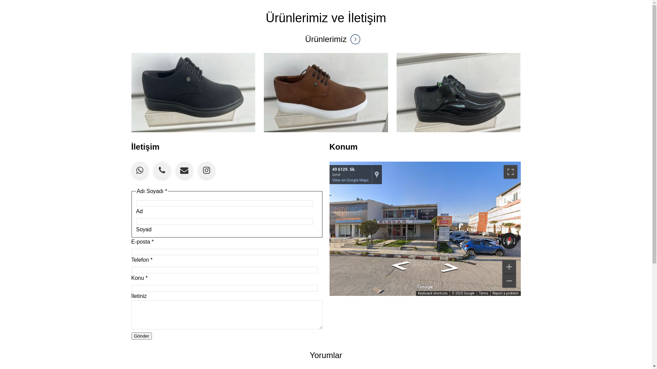Click the arrow circle next to Ürünlerimiz
This screenshot has width=657, height=369.
(x=355, y=39)
